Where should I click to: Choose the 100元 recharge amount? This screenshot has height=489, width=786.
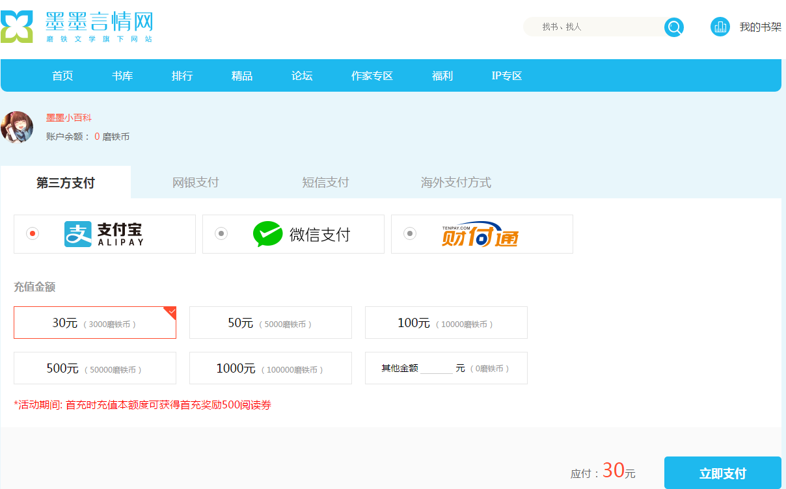tap(446, 323)
